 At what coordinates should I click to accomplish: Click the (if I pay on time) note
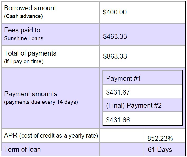point(24,61)
